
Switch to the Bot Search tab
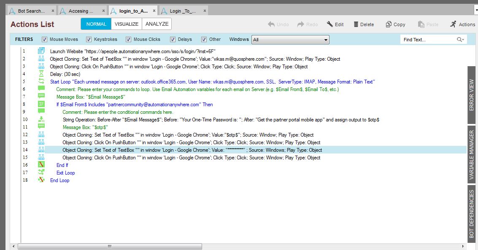[x=30, y=11]
